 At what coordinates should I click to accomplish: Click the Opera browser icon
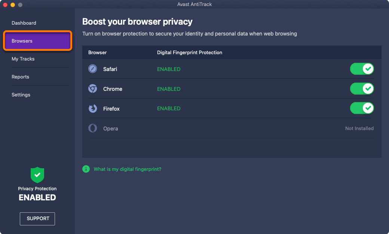[x=93, y=128]
